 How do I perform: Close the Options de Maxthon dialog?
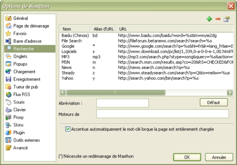click(231, 6)
